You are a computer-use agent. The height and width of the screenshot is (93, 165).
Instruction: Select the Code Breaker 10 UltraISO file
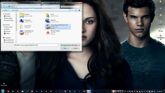tap(26, 33)
